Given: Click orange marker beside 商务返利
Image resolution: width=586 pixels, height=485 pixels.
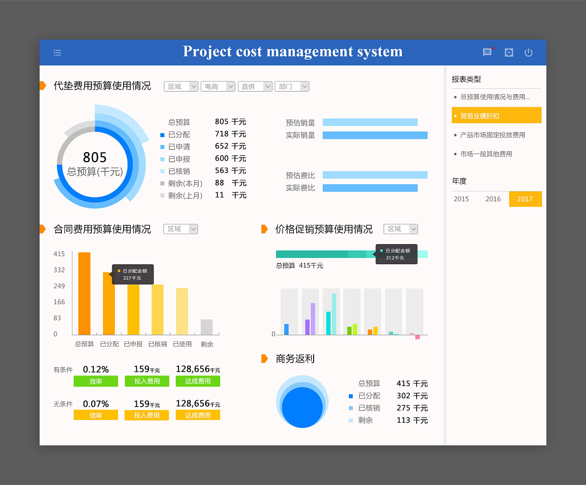Looking at the screenshot, I should [x=264, y=359].
